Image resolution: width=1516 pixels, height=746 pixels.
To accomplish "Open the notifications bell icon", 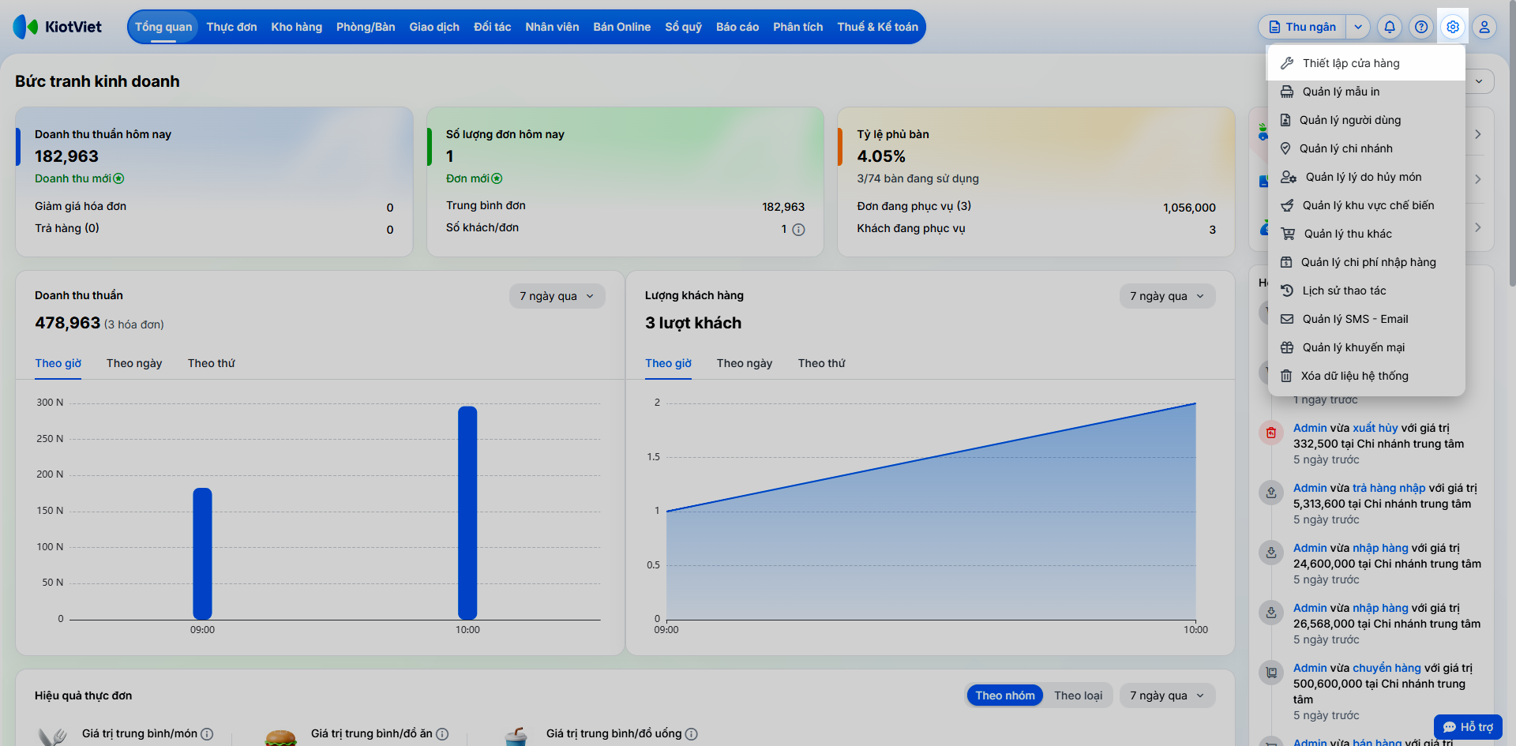I will [1390, 27].
